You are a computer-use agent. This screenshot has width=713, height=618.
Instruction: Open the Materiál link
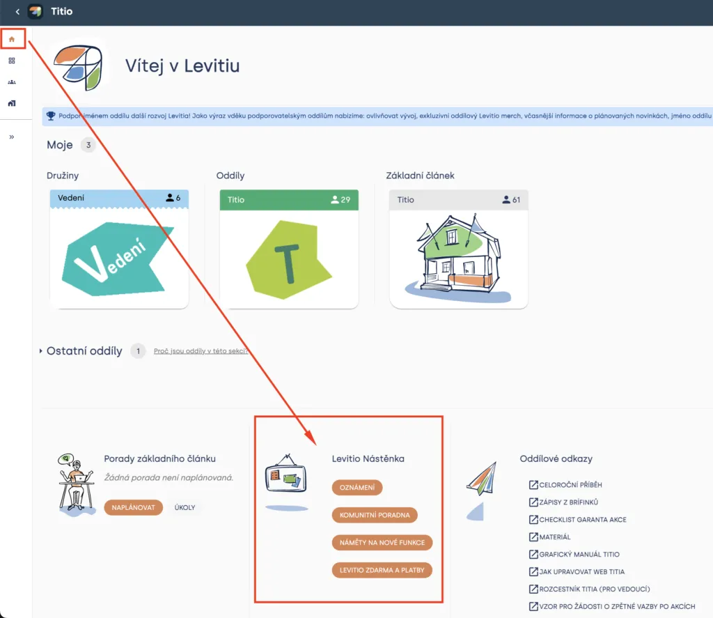(550, 537)
